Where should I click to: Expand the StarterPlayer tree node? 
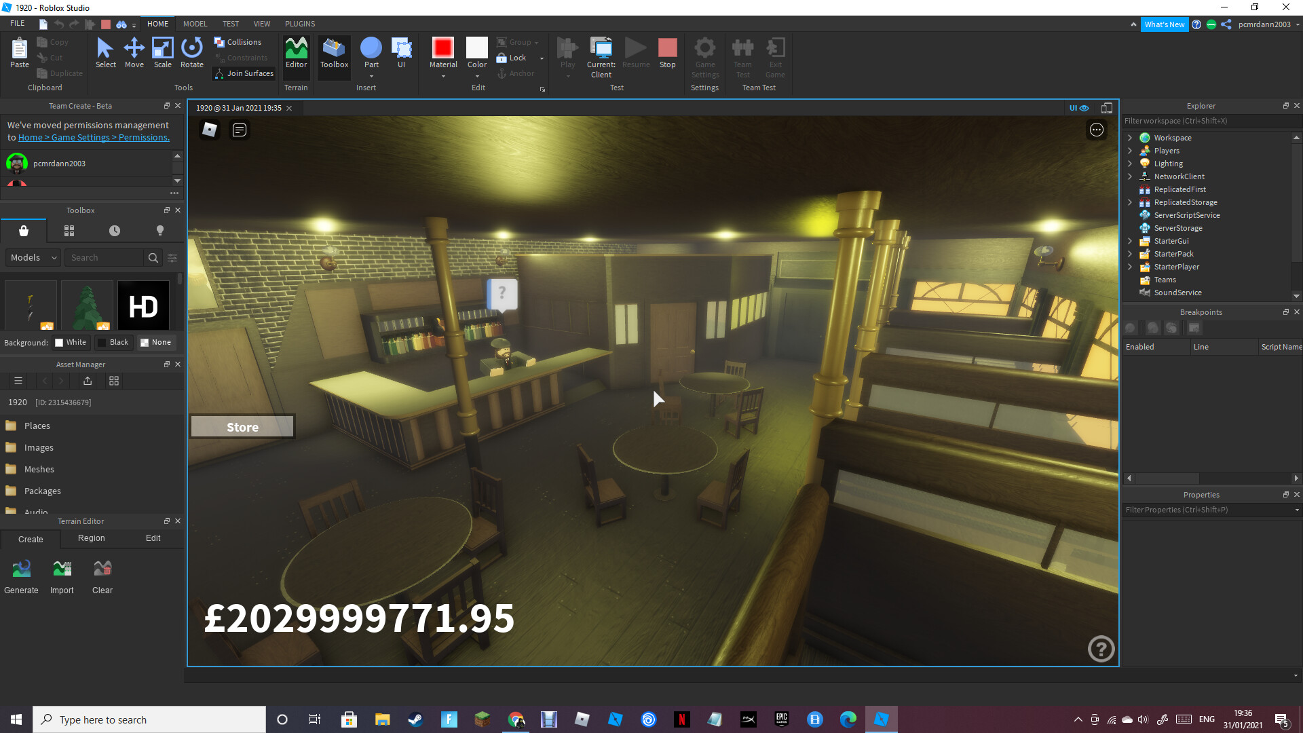[x=1130, y=267]
